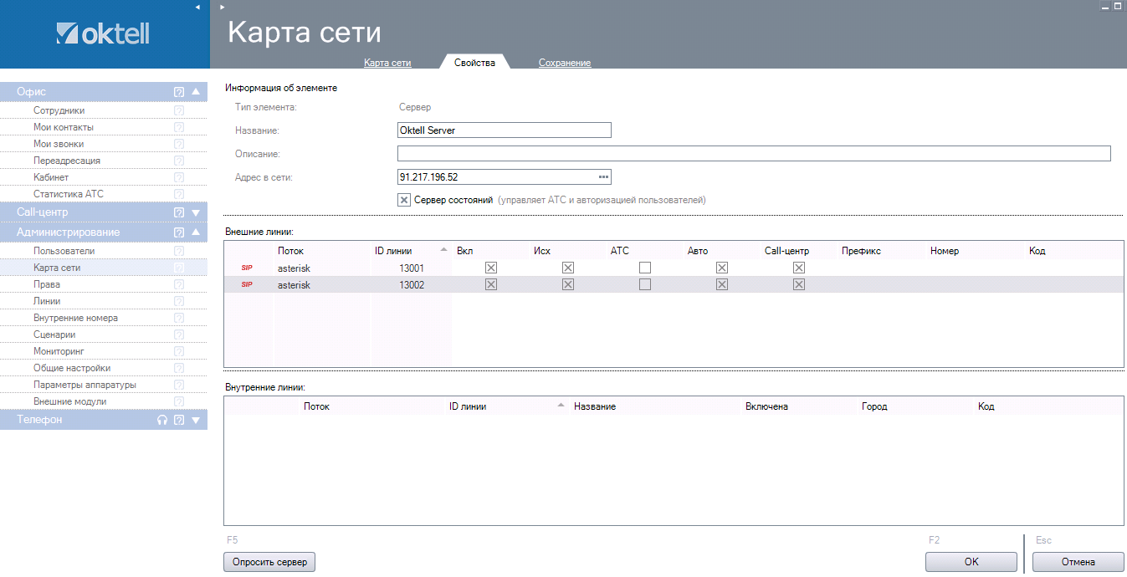Click the SIP icon for line 13002
The image size is (1127, 577).
click(x=247, y=284)
